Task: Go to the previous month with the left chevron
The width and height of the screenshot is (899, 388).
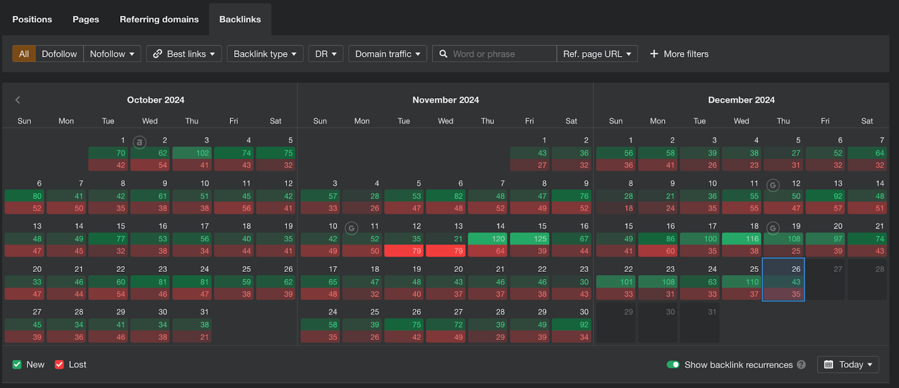Action: 17,99
